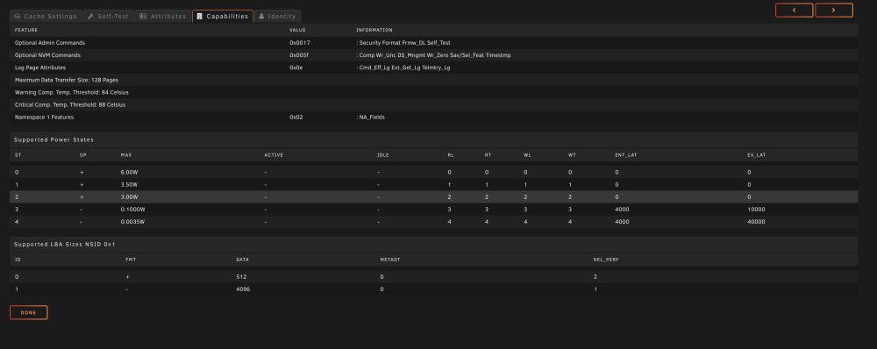
Task: Click REL_PERF value 1 in 4096 row
Action: click(x=595, y=289)
